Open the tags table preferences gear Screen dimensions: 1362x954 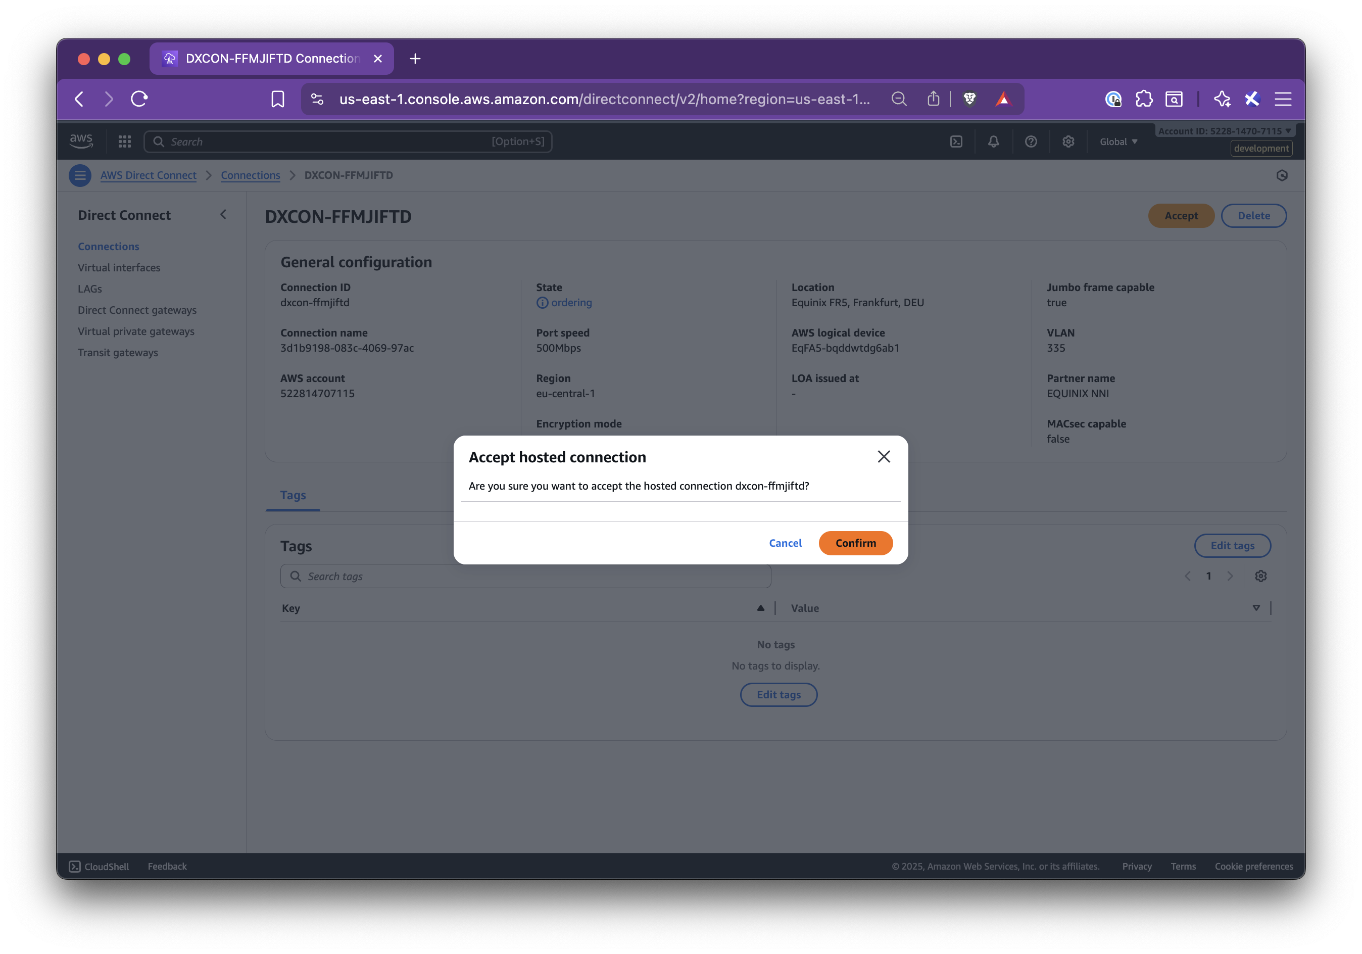(1261, 576)
